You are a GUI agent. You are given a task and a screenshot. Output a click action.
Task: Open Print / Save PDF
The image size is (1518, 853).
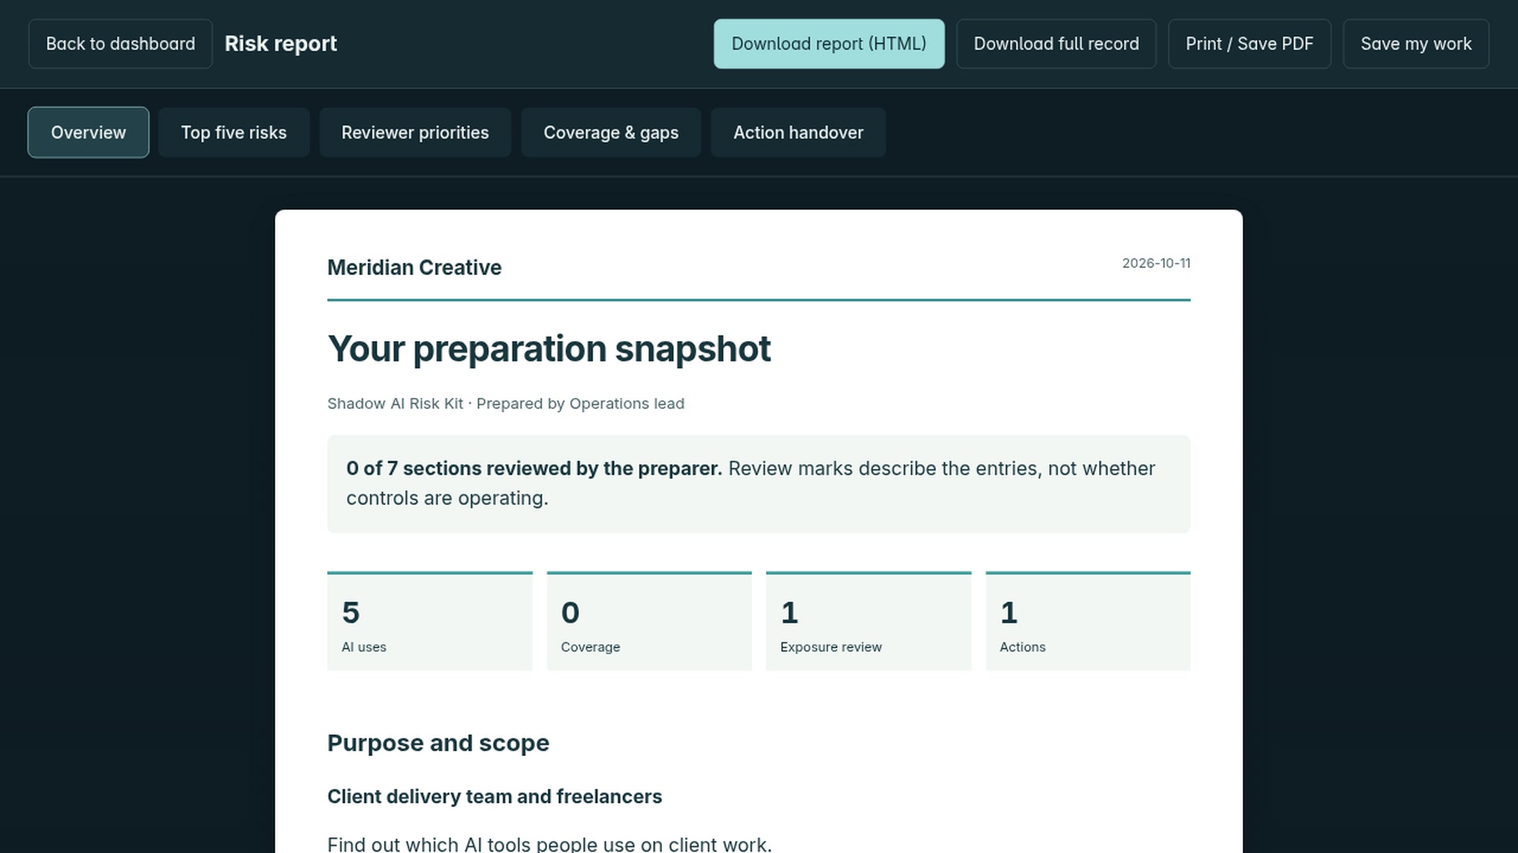pyautogui.click(x=1249, y=43)
